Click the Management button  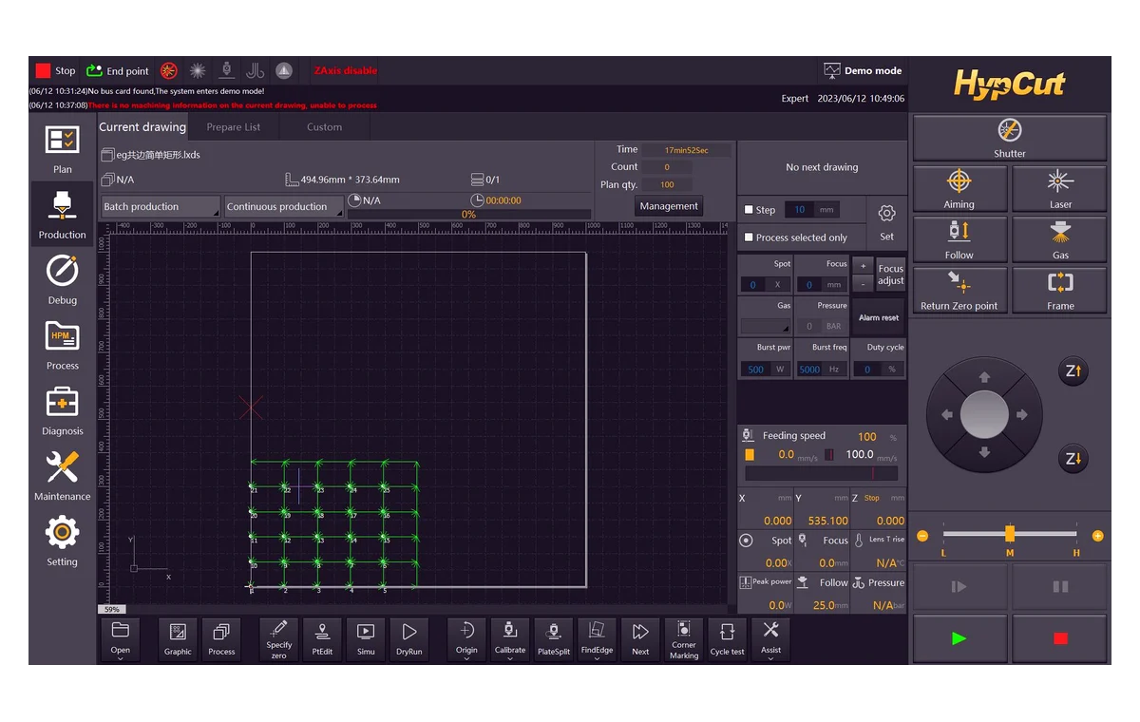(669, 206)
